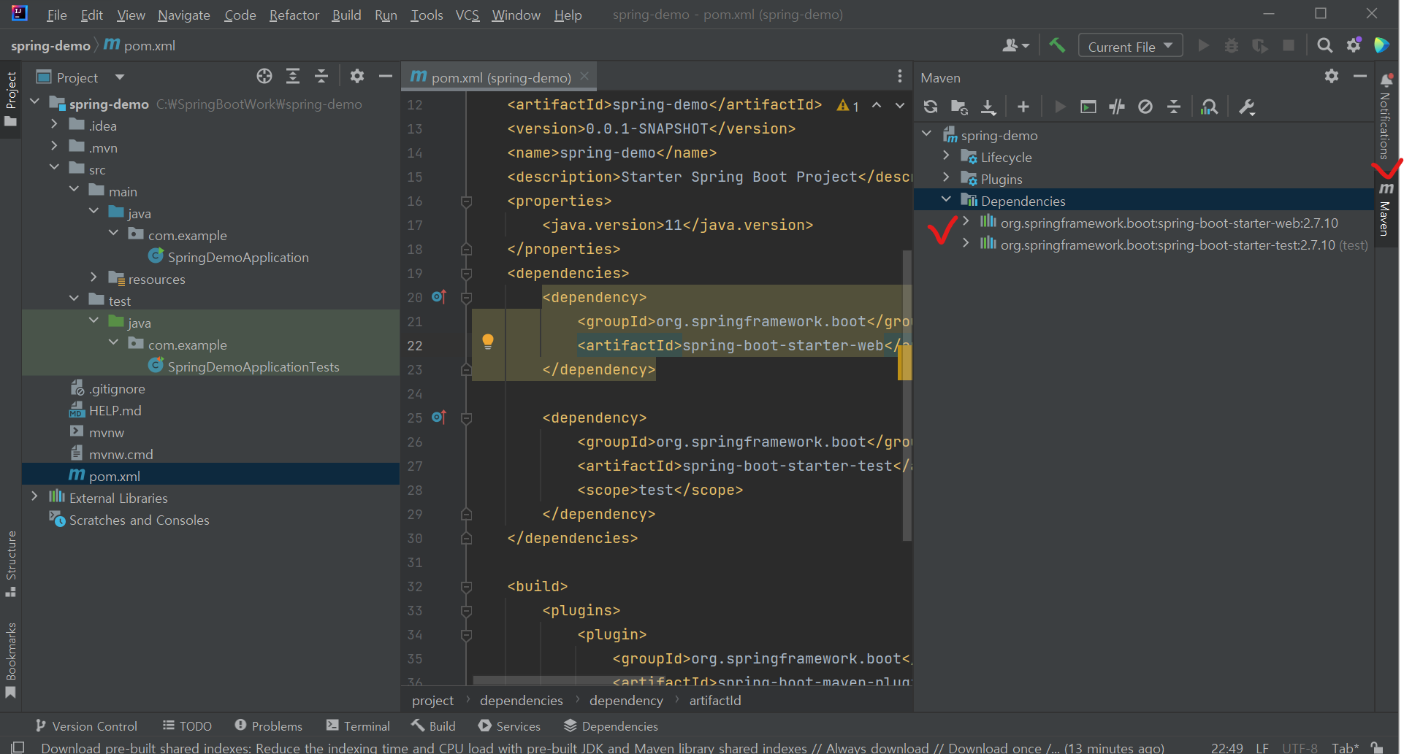Close pom.xml editor tab

584,76
